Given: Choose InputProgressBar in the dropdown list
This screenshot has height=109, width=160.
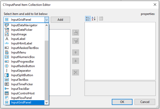Looking at the screenshot, I should coord(22,62).
